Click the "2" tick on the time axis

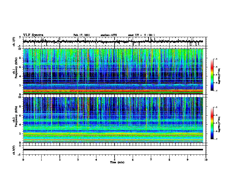click(60, 160)
